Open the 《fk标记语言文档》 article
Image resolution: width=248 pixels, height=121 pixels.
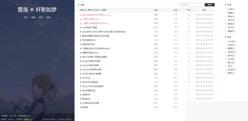coord(91,19)
